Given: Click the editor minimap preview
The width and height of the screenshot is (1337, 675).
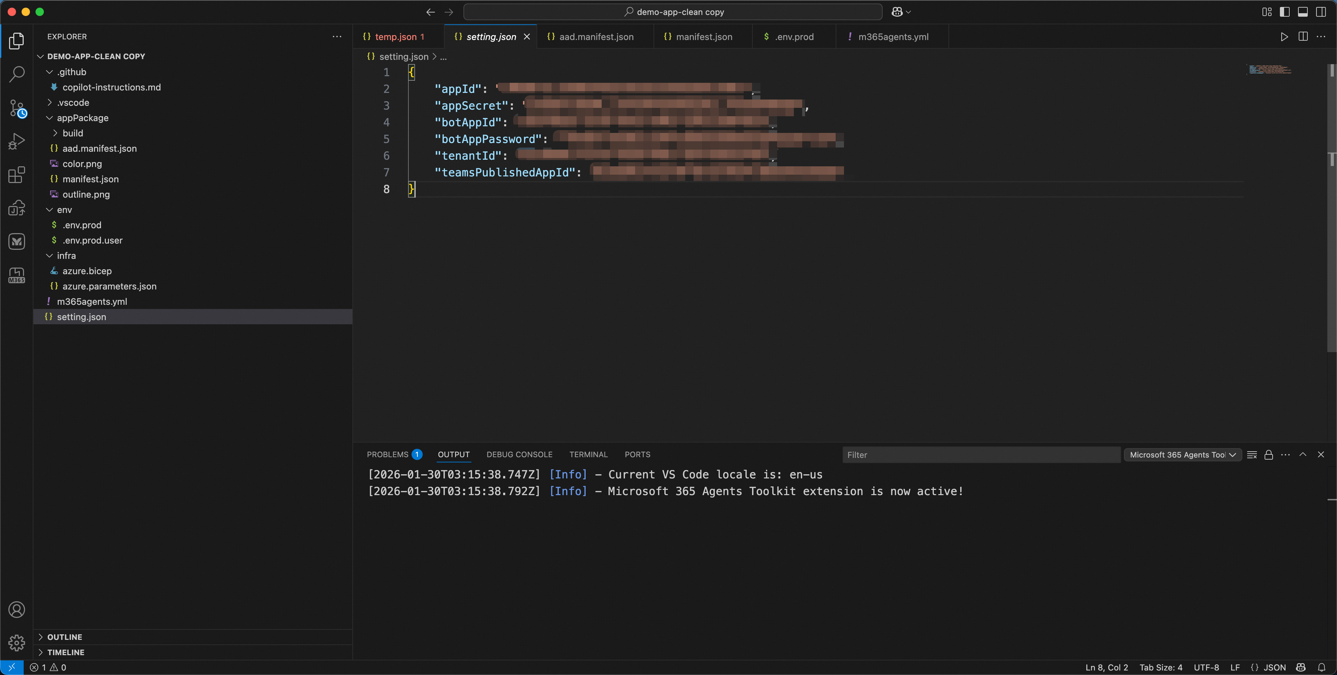Looking at the screenshot, I should coord(1269,70).
